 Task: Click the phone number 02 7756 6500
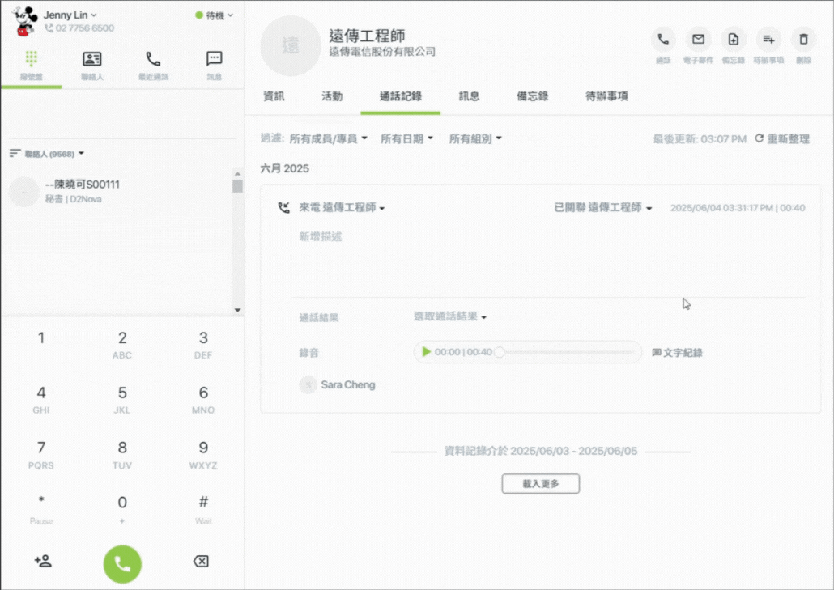84,28
